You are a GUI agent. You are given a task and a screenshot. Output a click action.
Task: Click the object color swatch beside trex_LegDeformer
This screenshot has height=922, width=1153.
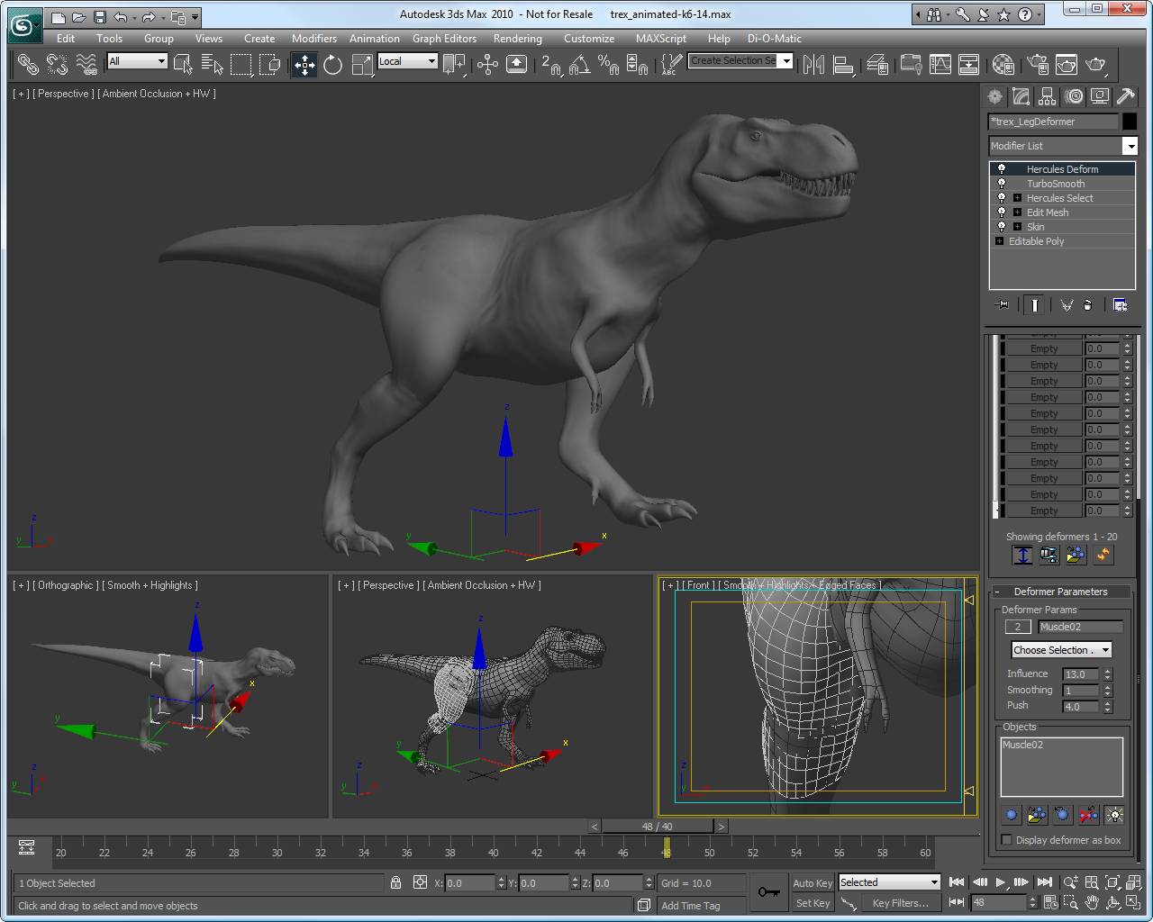1130,122
